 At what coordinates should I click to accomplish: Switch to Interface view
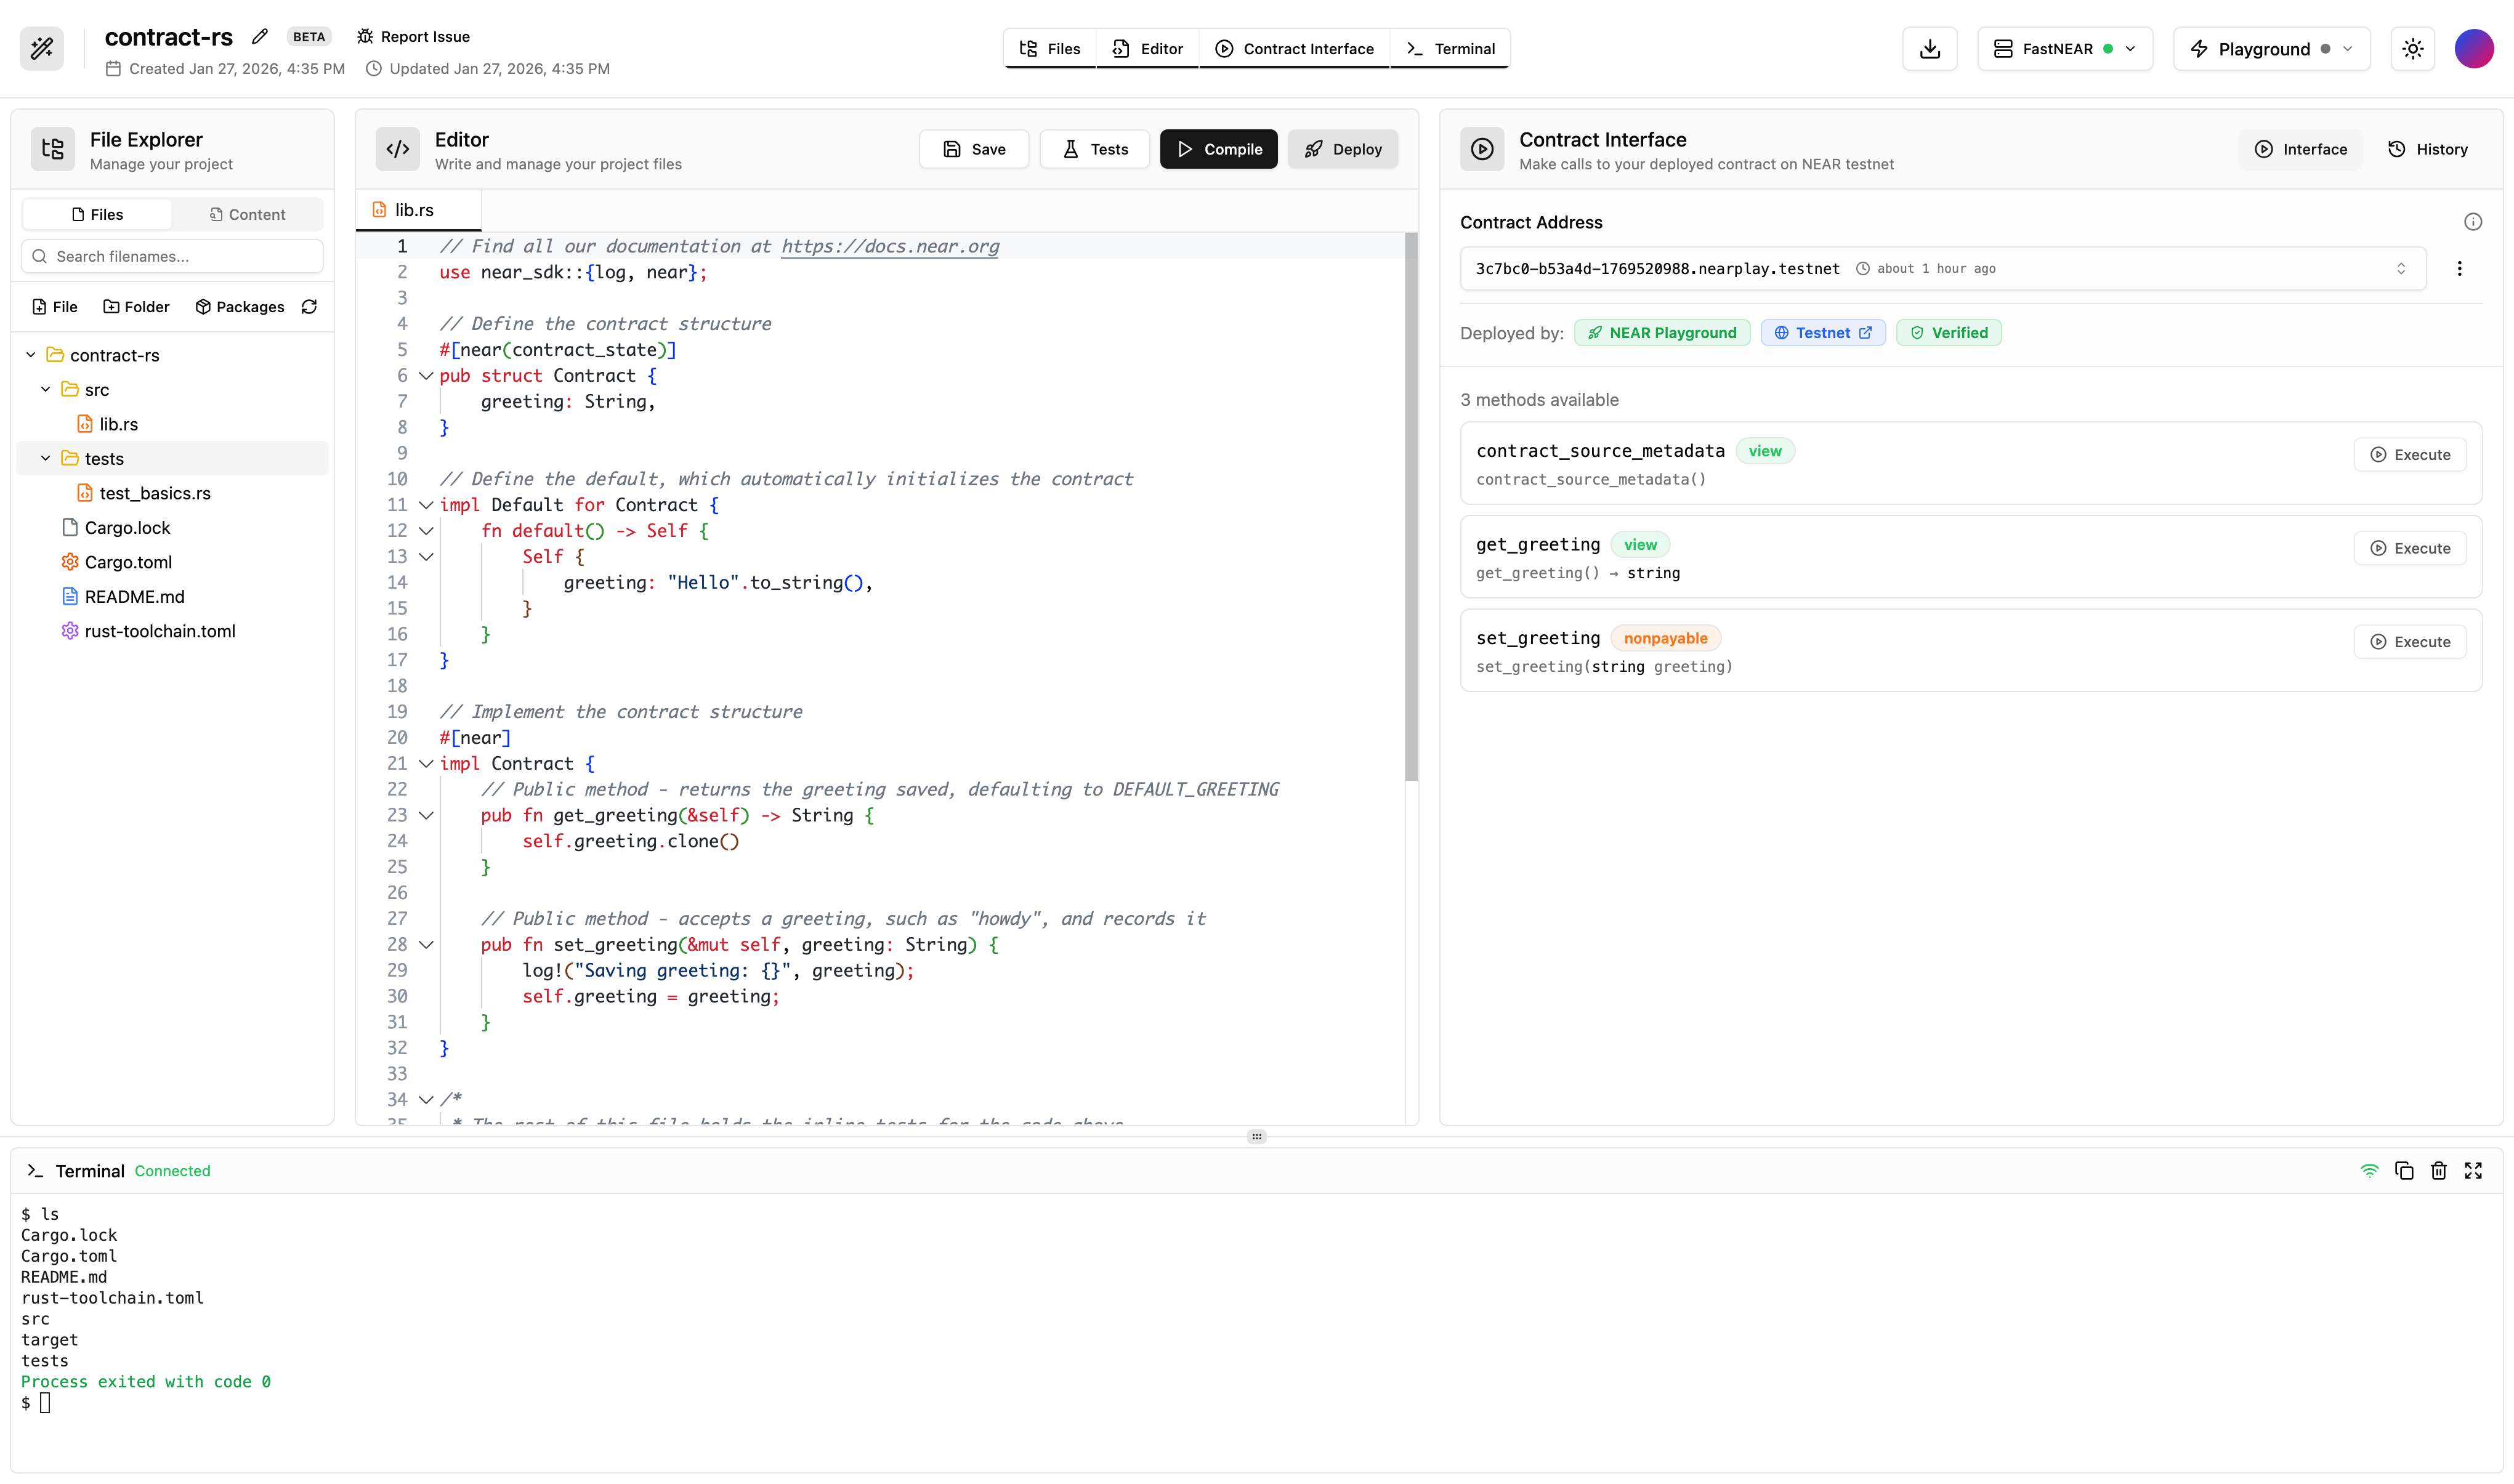point(2301,149)
